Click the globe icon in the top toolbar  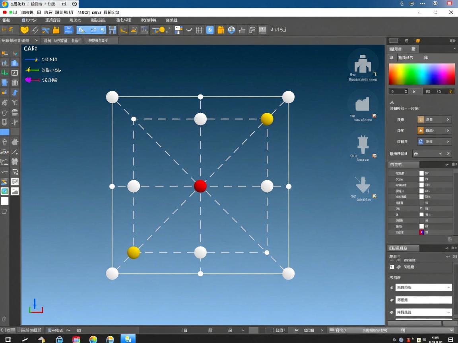point(231,30)
